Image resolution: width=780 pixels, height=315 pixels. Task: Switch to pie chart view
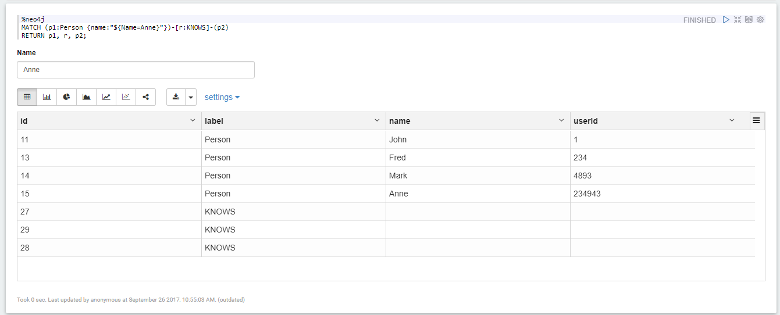click(66, 97)
